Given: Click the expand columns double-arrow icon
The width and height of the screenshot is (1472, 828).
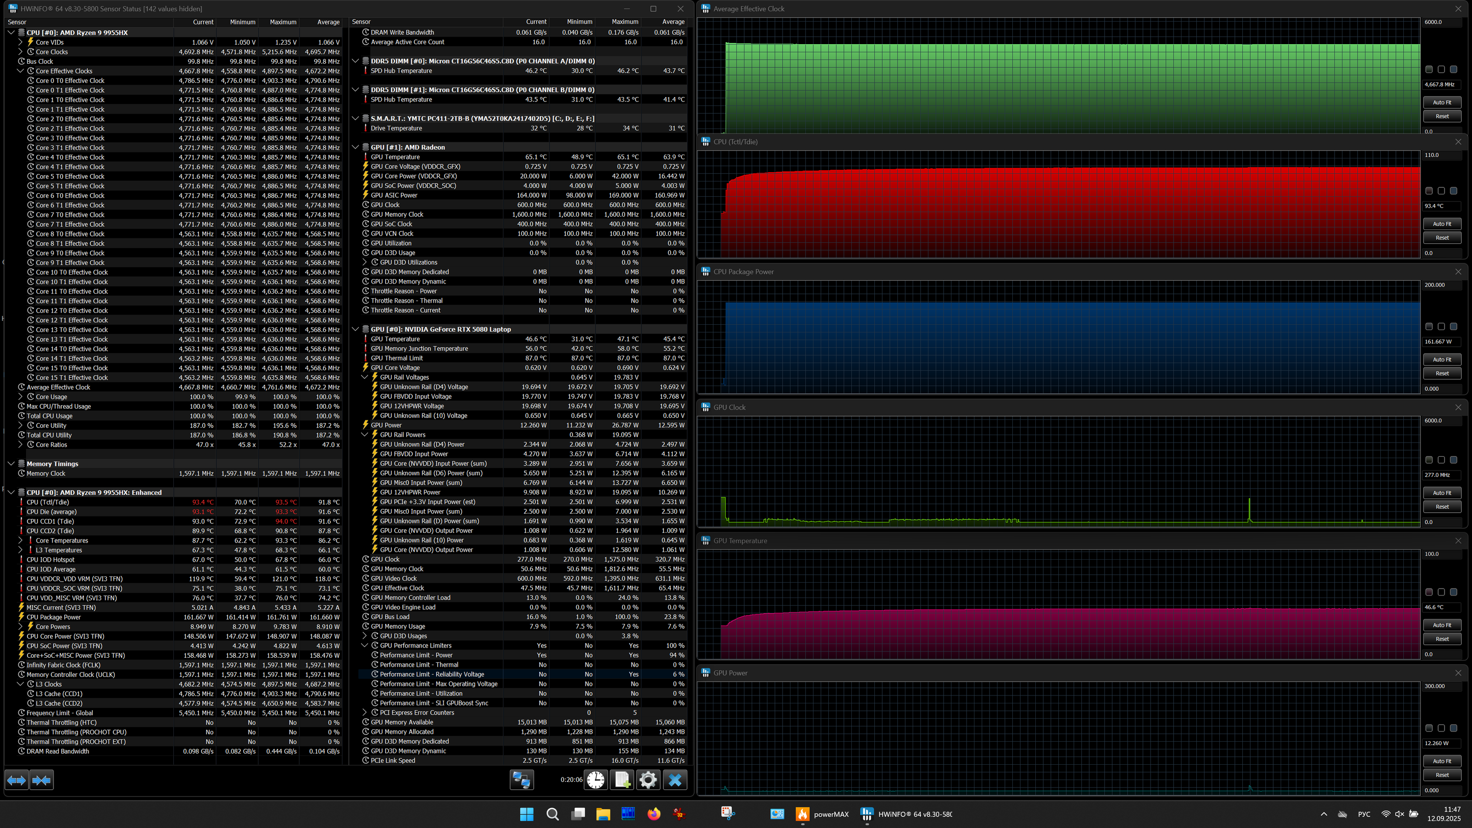Looking at the screenshot, I should [16, 779].
